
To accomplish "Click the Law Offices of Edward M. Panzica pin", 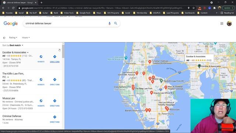I will tap(137, 73).
